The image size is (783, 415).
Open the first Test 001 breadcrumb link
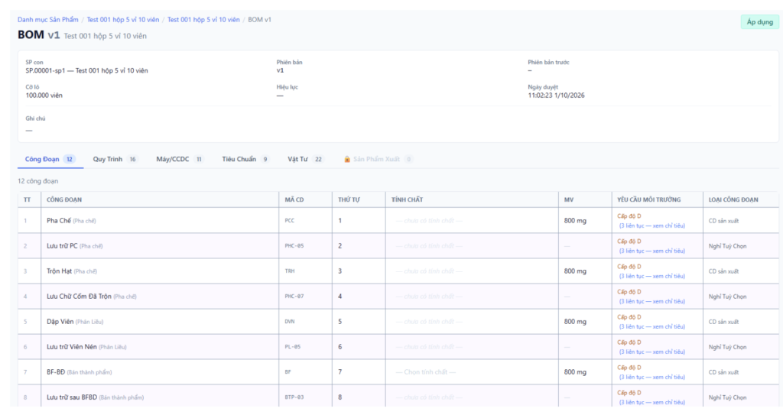coord(123,19)
